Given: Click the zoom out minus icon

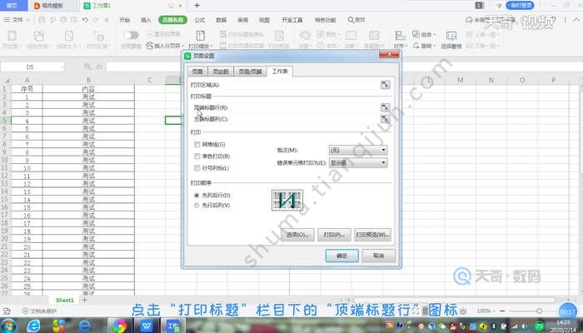Looking at the screenshot, I should (x=502, y=311).
